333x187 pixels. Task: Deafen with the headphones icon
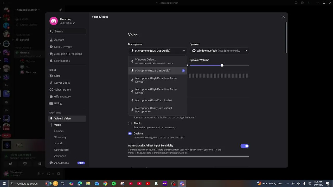pyautogui.click(x=49, y=174)
